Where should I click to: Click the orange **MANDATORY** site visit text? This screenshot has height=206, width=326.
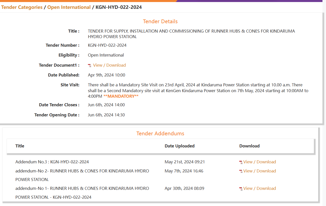click(x=121, y=96)
